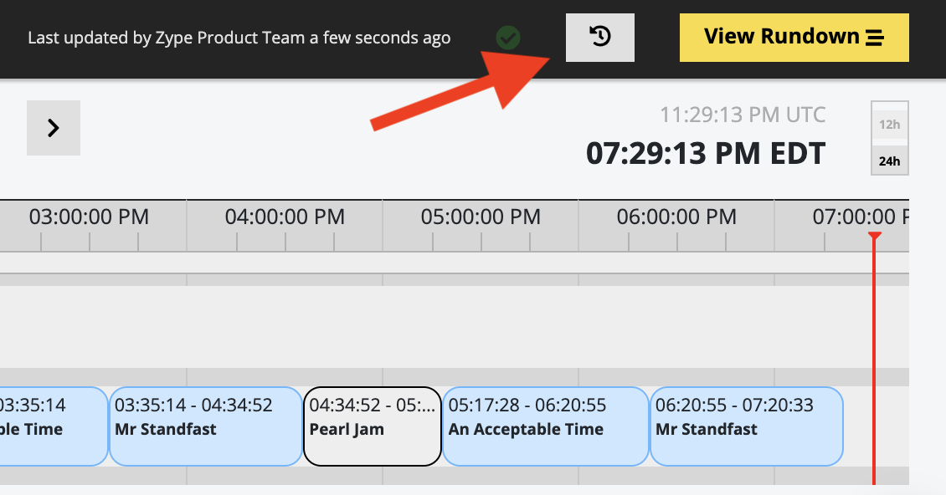Screen dimensions: 946x495
Task: Open the revision history clock icon
Action: pyautogui.click(x=599, y=38)
